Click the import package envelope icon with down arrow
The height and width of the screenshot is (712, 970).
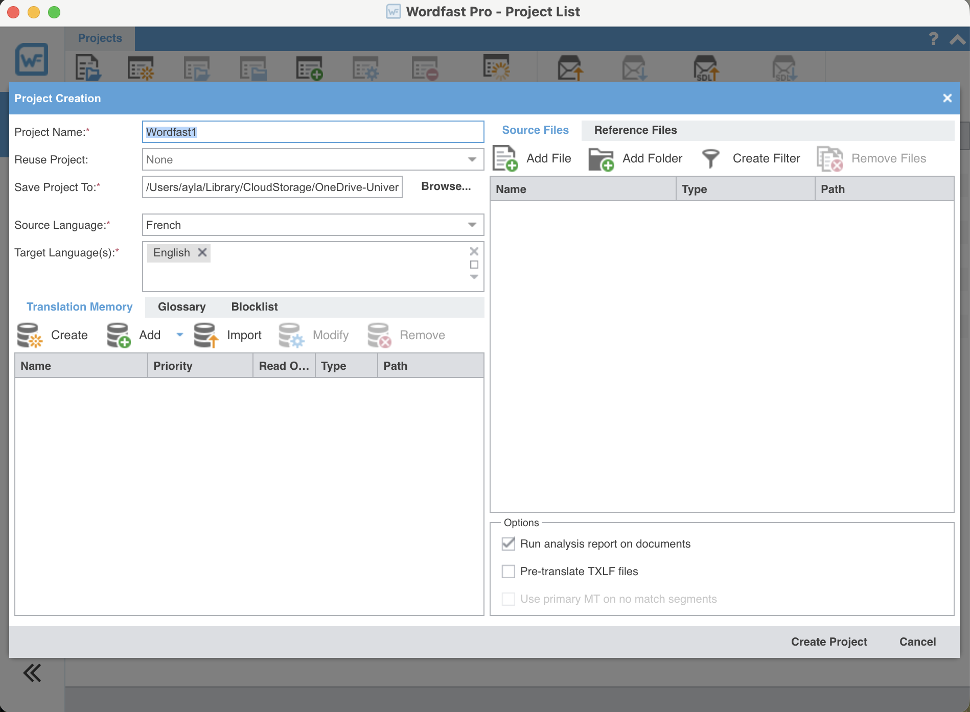(x=635, y=68)
